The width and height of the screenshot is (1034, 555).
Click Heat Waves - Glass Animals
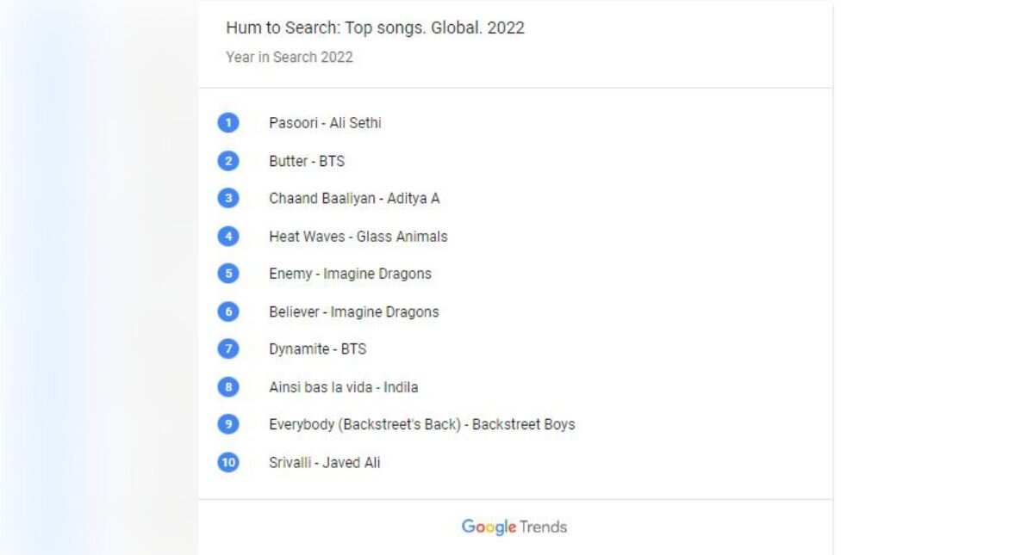pos(358,237)
